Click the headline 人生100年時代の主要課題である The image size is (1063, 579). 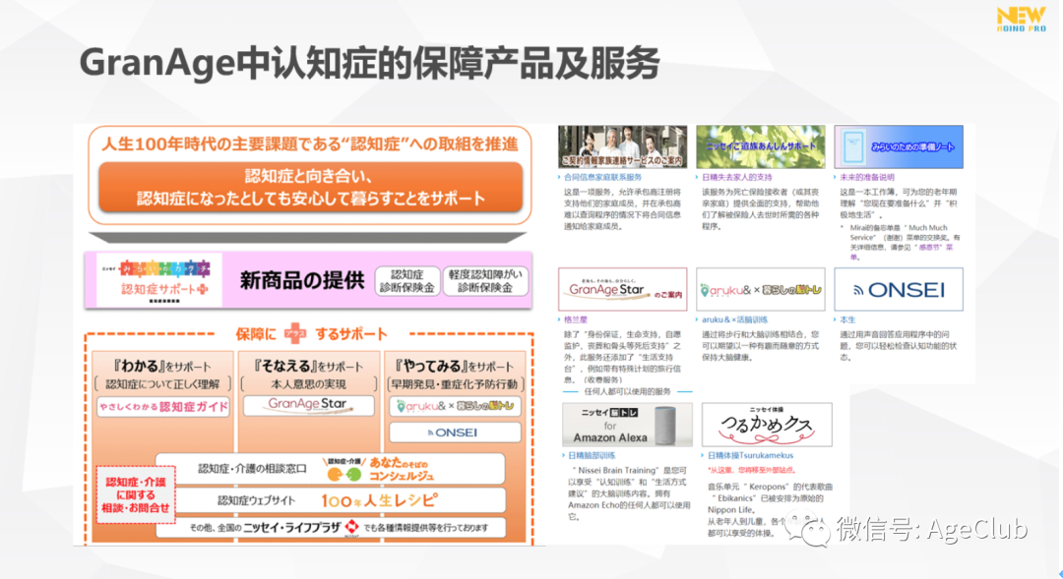(x=310, y=144)
